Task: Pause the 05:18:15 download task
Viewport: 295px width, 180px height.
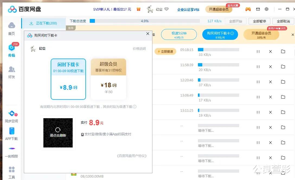Action: [x=258, y=52]
